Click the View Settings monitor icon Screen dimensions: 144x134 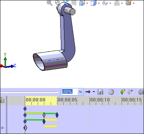tap(129, 3)
